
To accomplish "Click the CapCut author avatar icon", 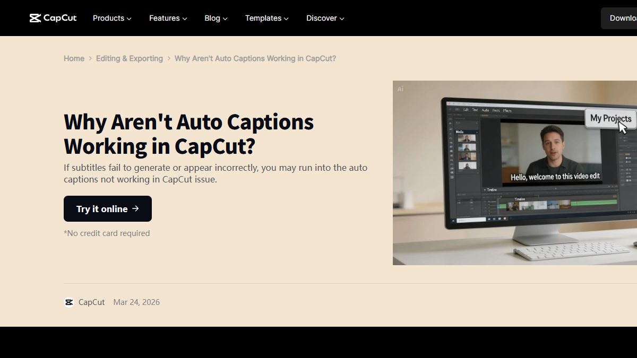I will click(x=69, y=302).
